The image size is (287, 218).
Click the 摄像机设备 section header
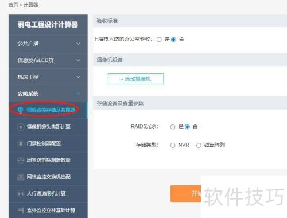[x=190, y=60]
